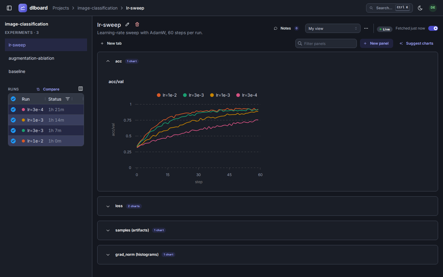Click the Status column filter icon
This screenshot has width=443, height=277.
pyautogui.click(x=68, y=99)
